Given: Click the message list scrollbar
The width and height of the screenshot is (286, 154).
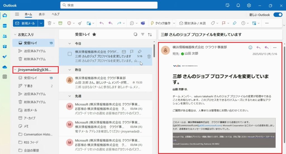Looking at the screenshot, I should point(154,51).
